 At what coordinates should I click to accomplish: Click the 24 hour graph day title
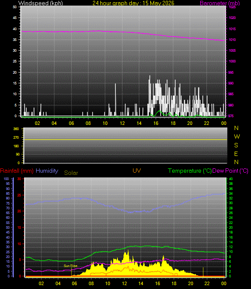coord(133,3)
